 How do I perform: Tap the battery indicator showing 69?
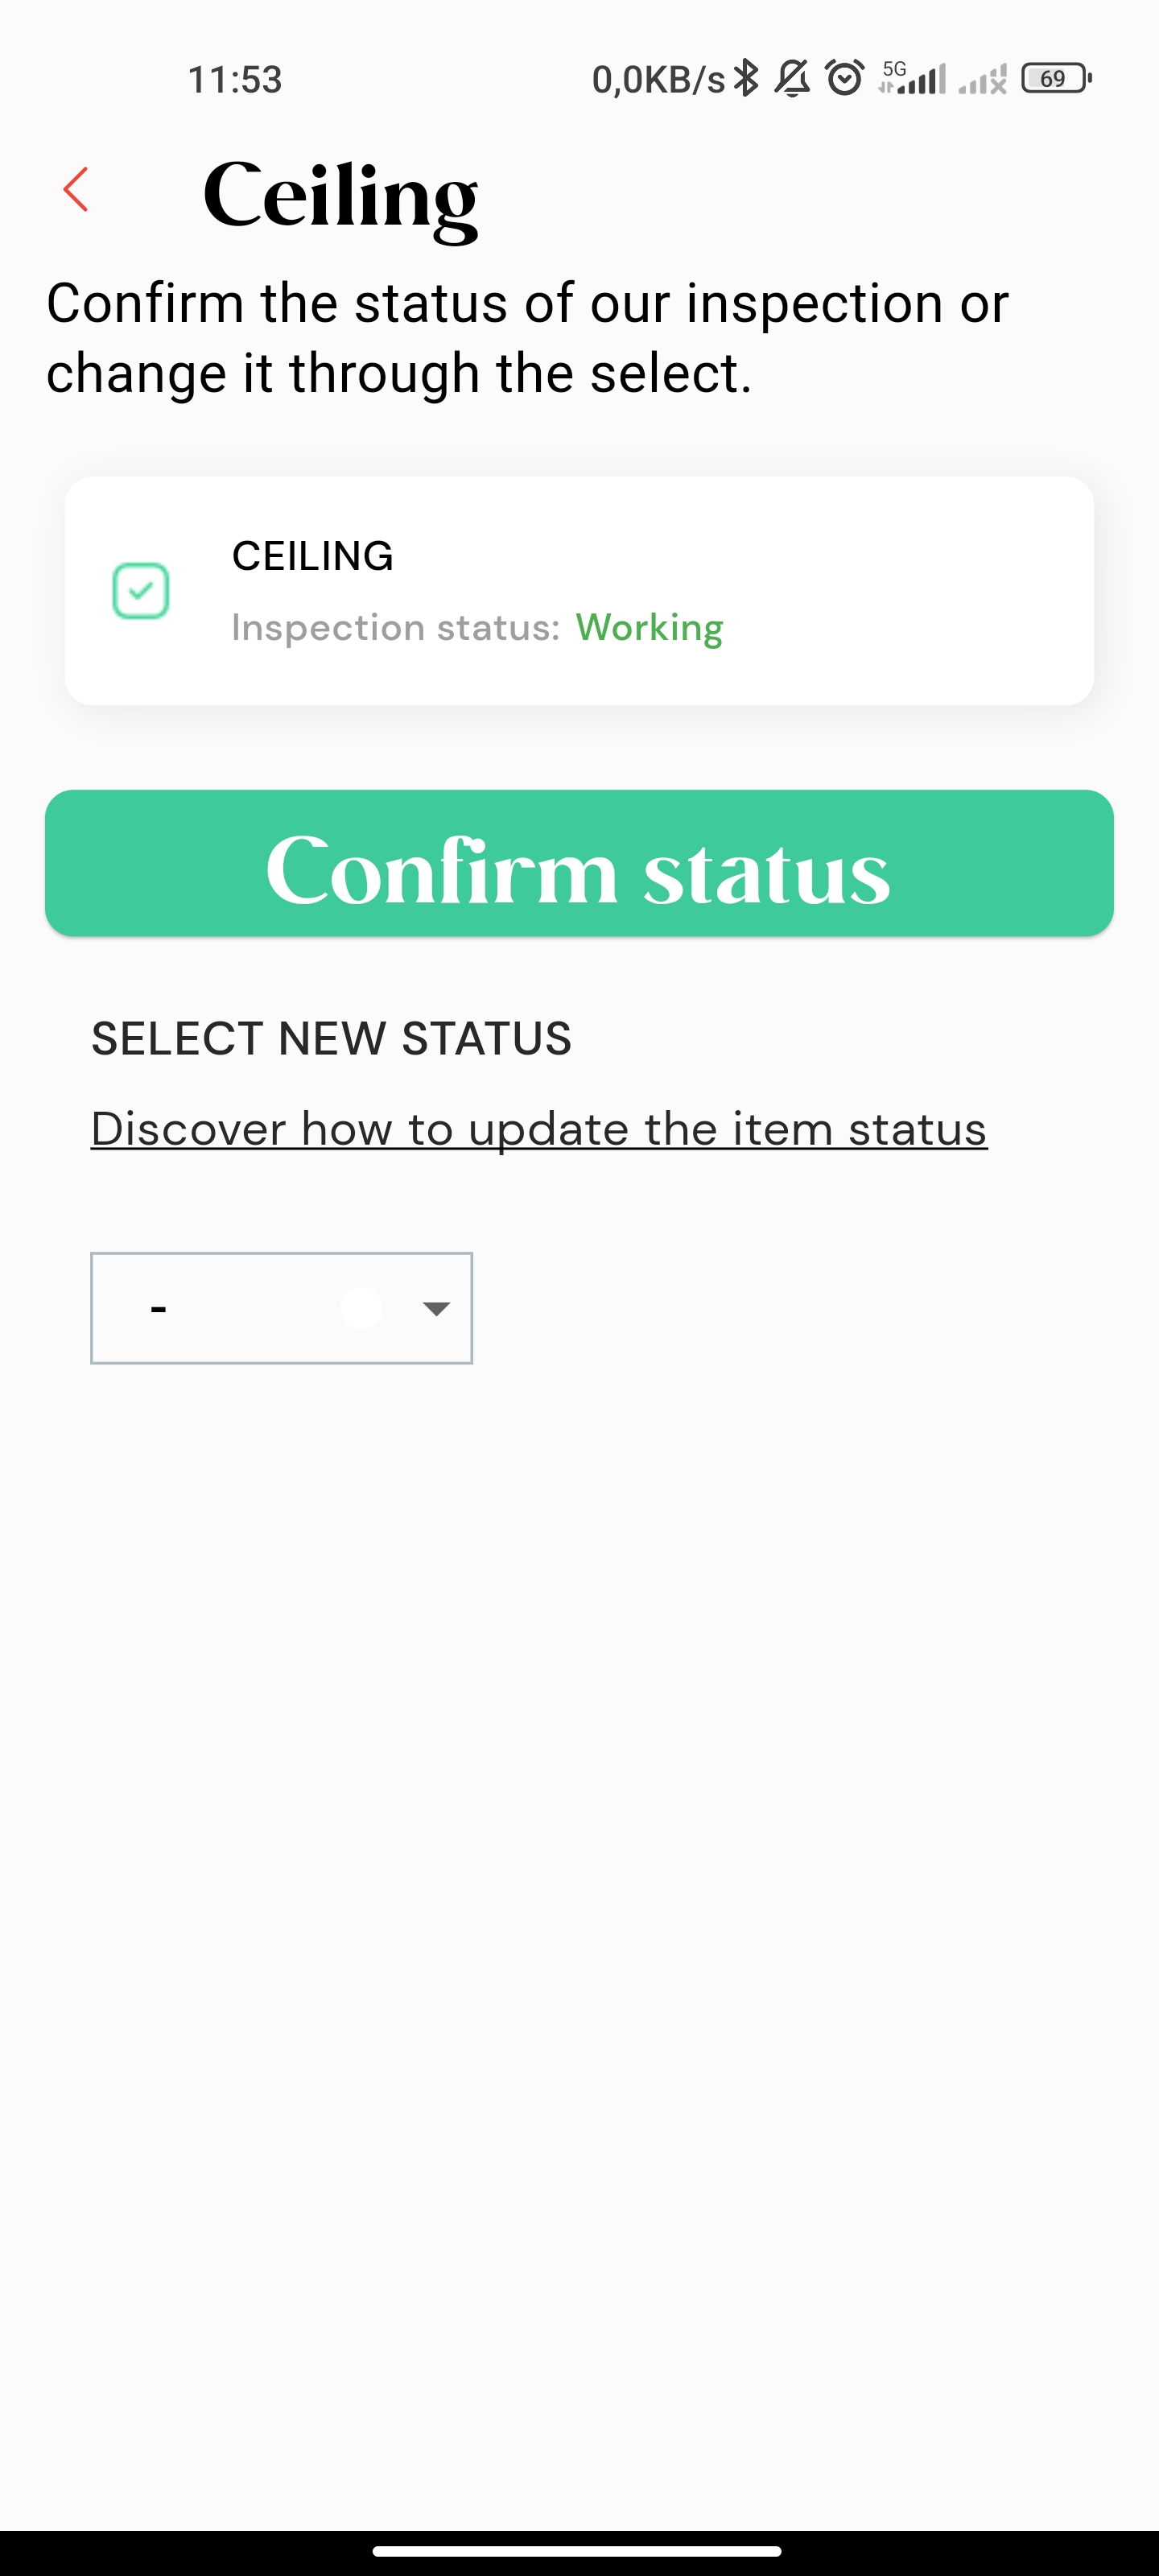point(1056,78)
